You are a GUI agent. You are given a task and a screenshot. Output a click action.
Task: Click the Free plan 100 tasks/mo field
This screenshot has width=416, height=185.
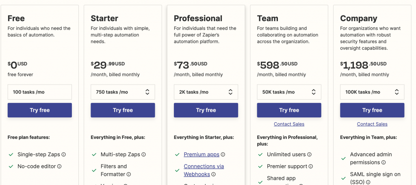pyautogui.click(x=40, y=92)
